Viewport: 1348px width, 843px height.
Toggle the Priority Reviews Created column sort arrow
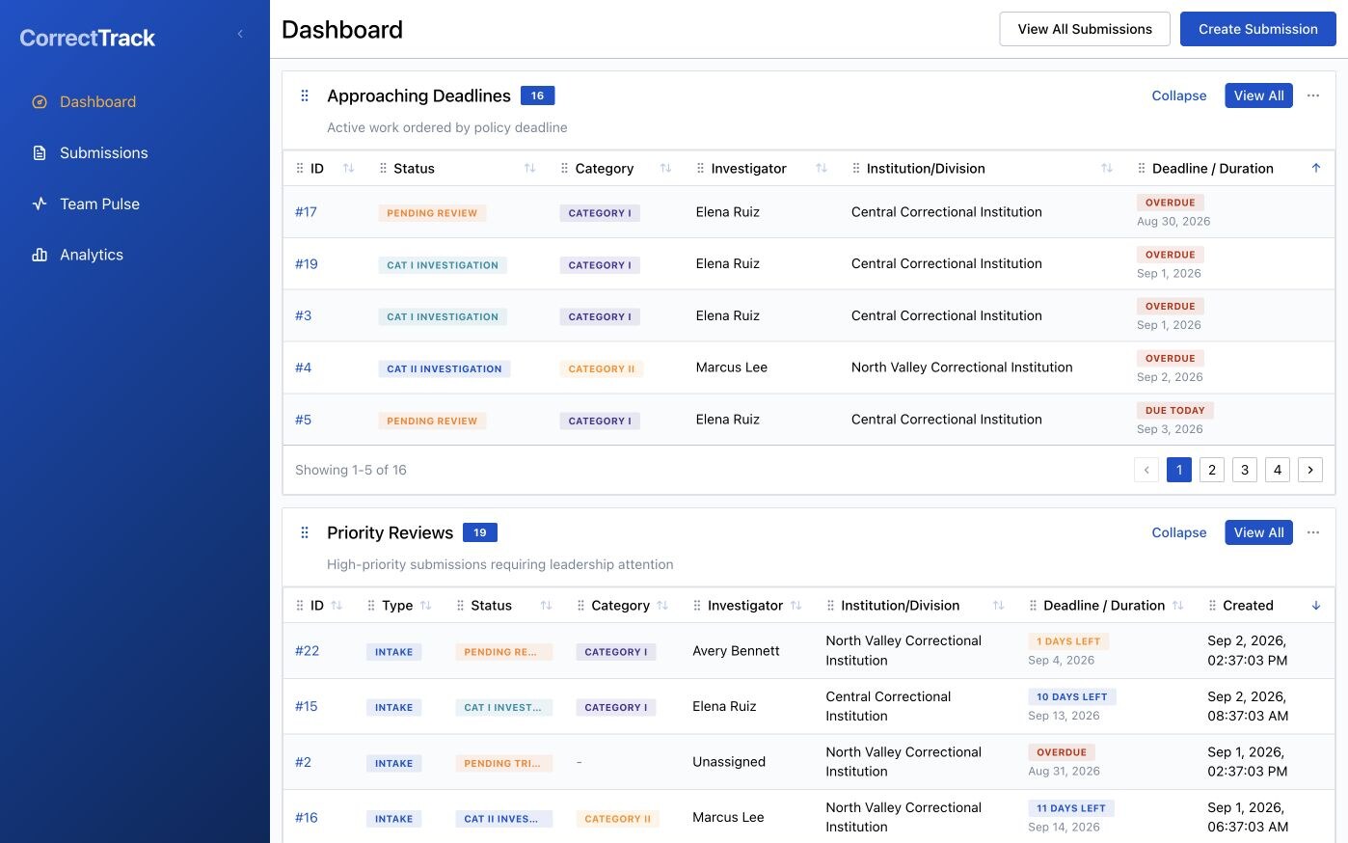tap(1316, 605)
